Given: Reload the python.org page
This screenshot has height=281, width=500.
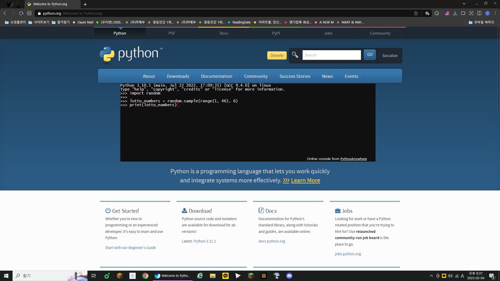Looking at the screenshot, I should pyautogui.click(x=21, y=13).
